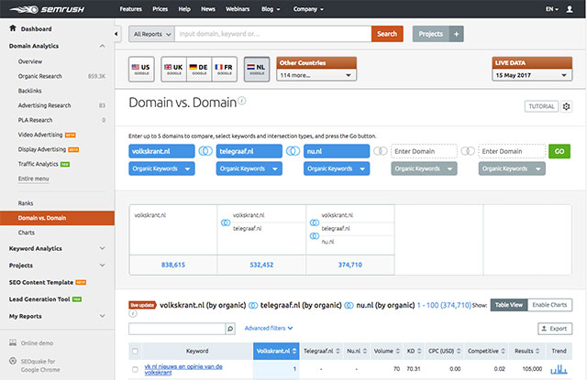This screenshot has height=380, width=587.
Task: Open Other Countries 114 more dropdown
Action: pos(316,75)
